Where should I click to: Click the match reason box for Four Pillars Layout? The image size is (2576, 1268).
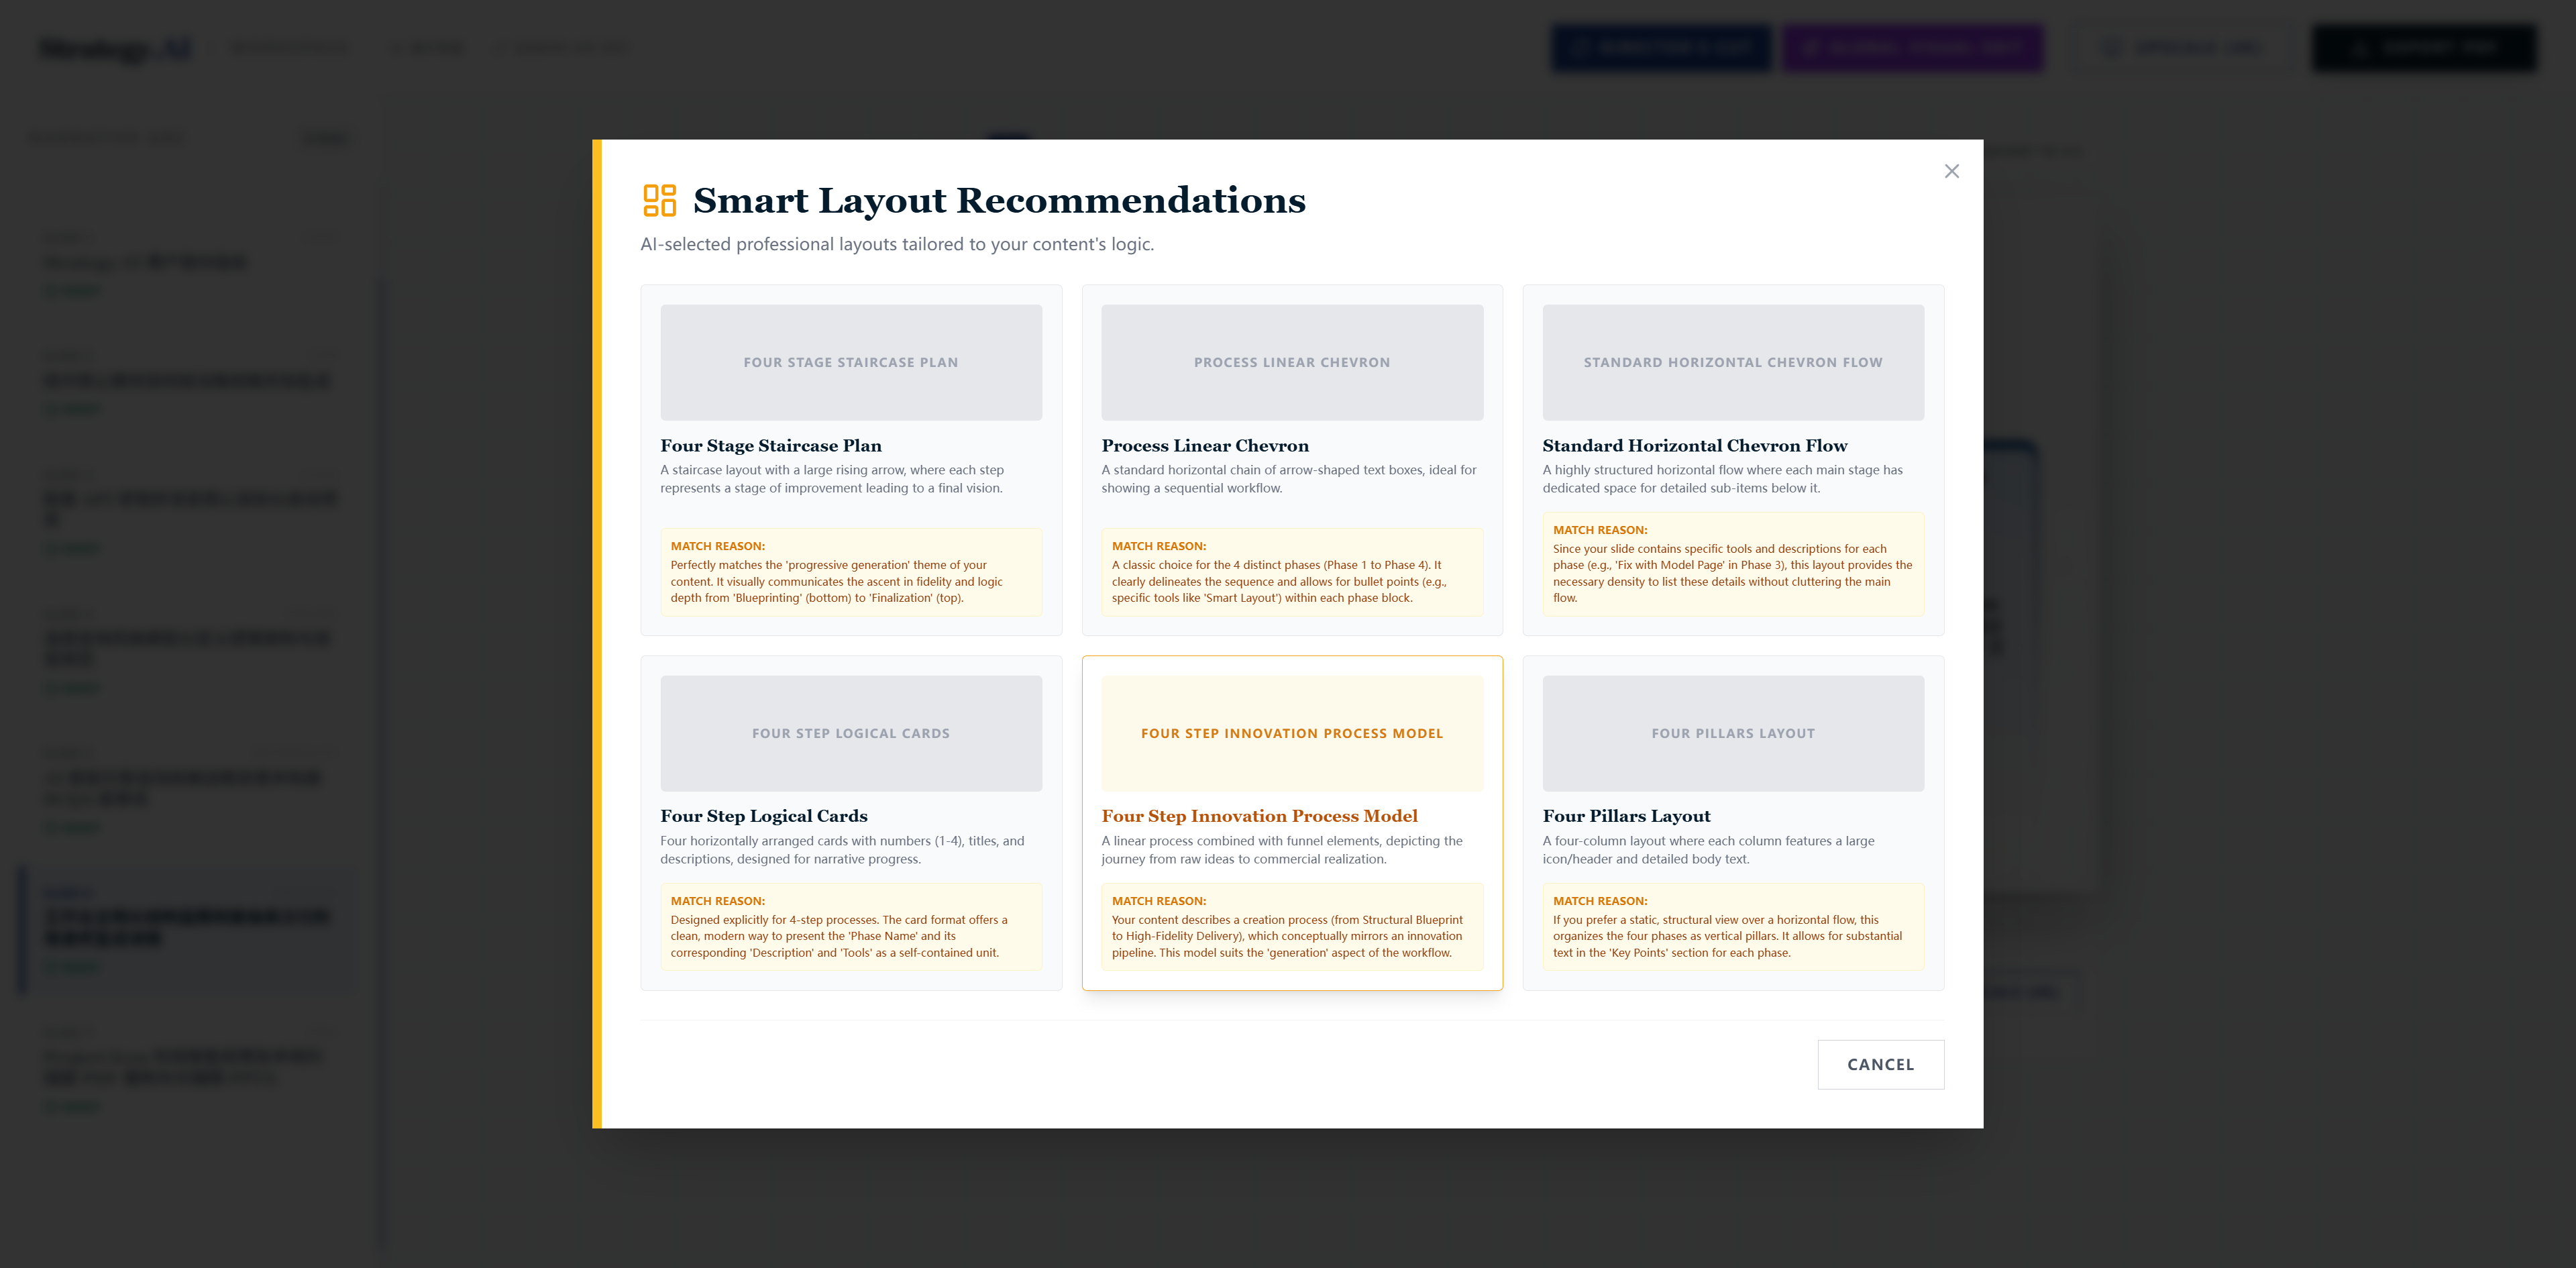tap(1732, 927)
